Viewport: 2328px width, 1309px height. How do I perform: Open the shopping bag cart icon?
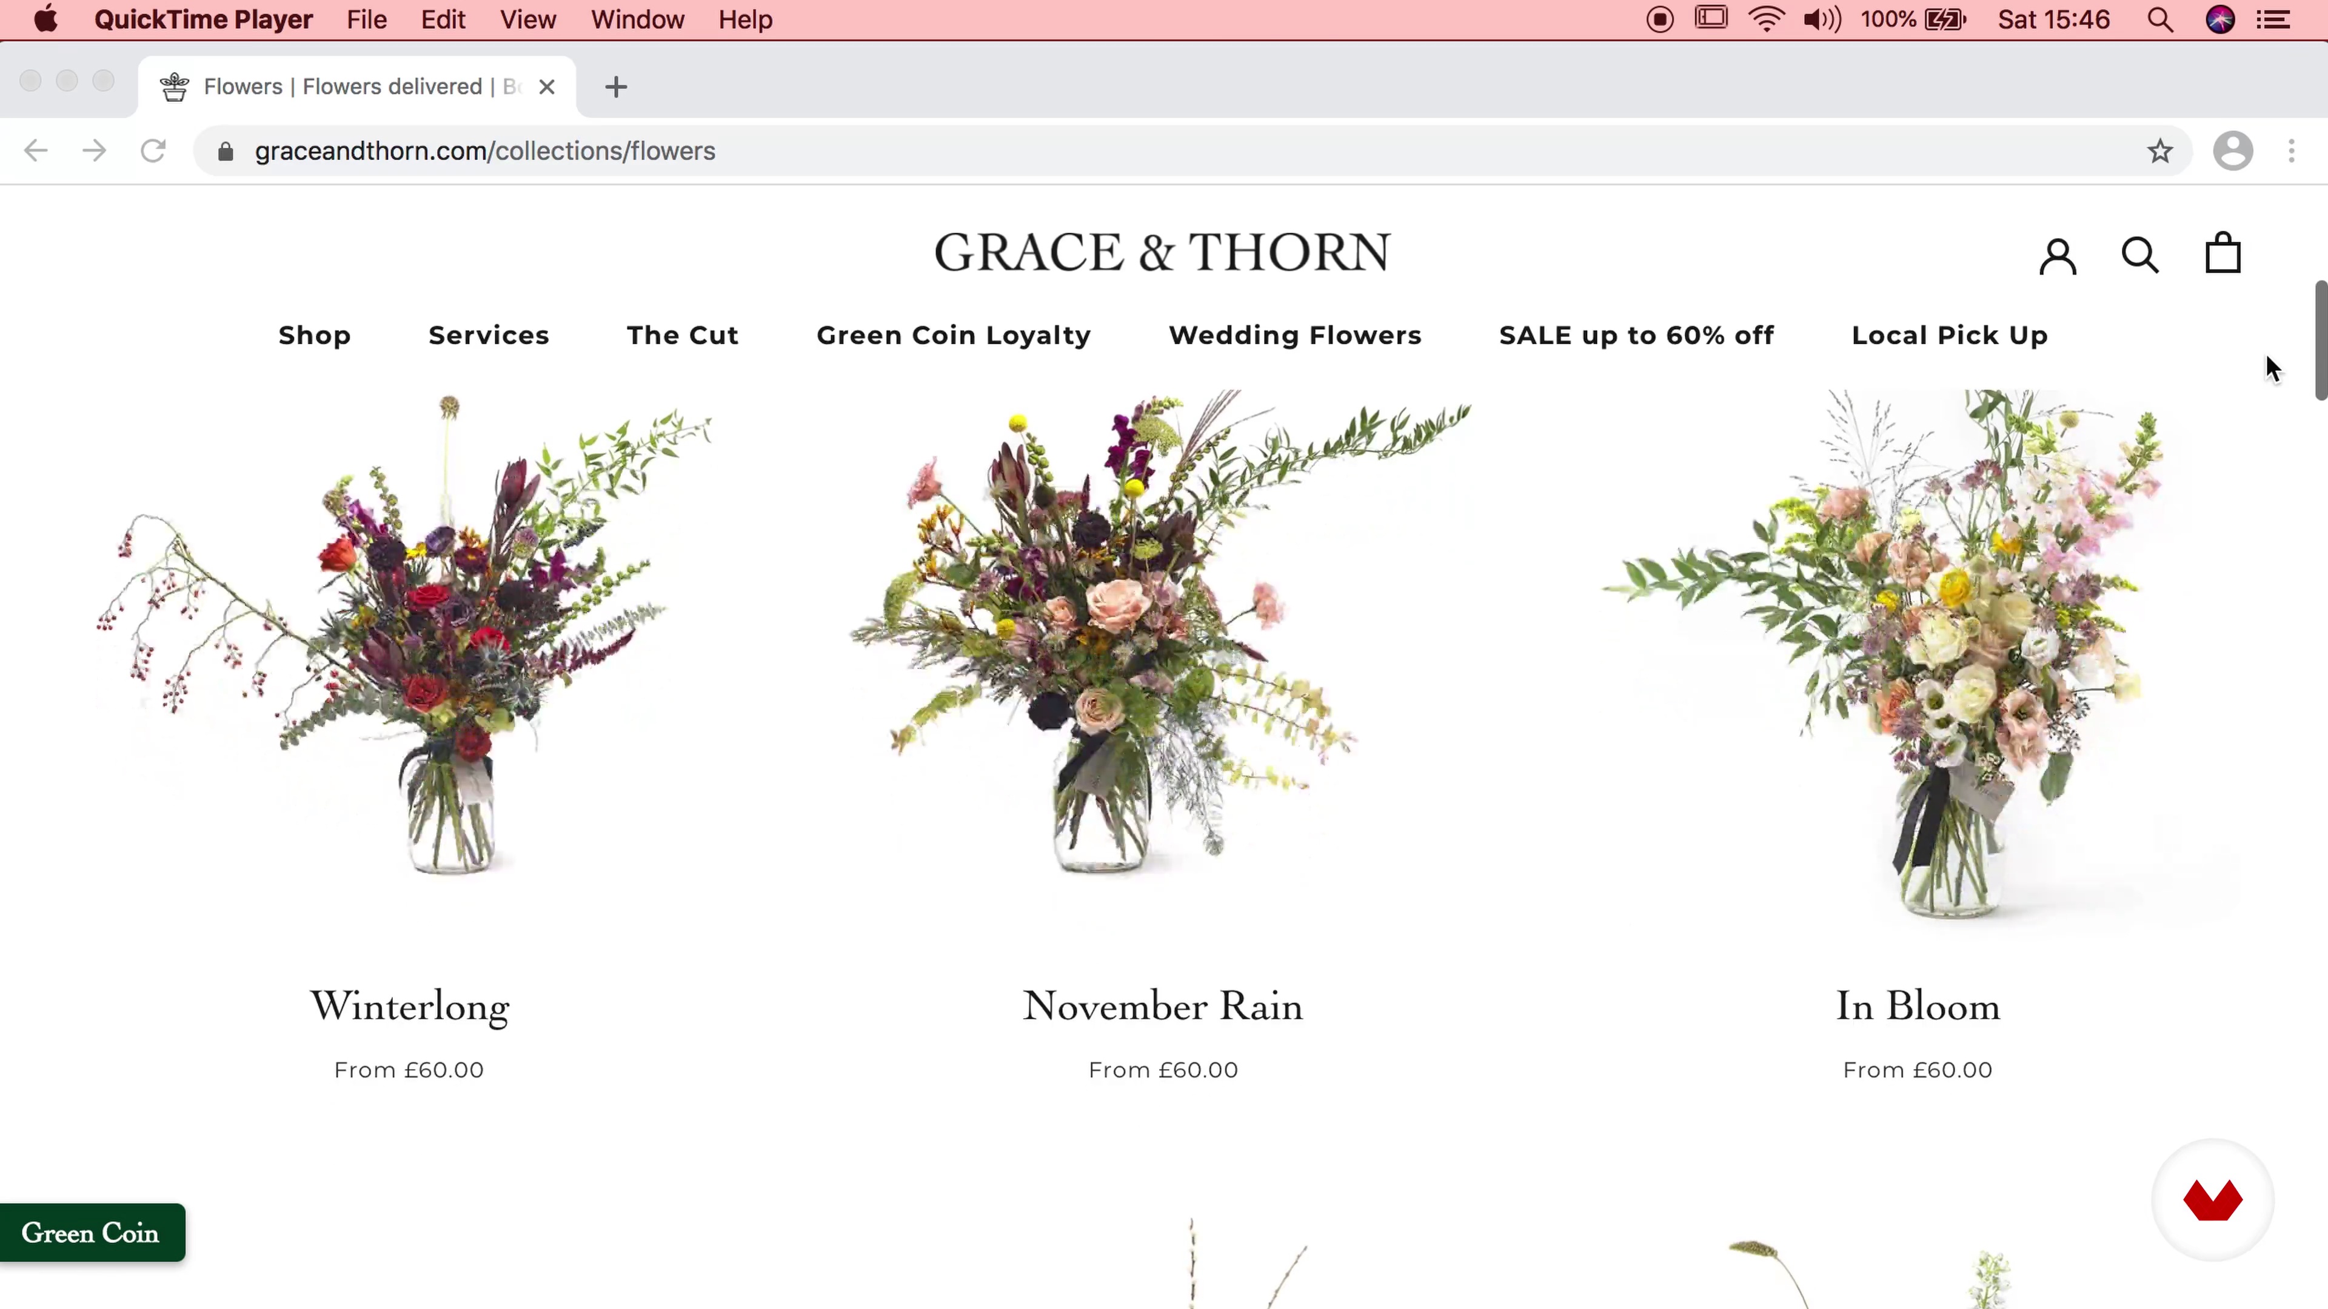[2223, 253]
